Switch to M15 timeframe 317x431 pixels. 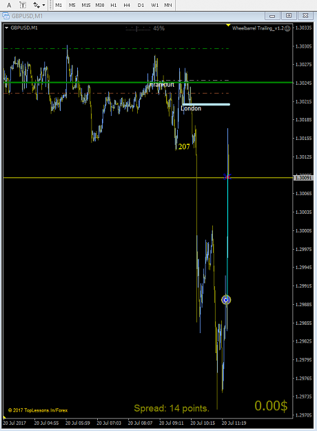pos(85,5)
